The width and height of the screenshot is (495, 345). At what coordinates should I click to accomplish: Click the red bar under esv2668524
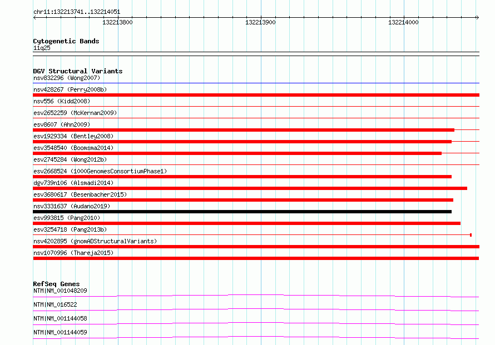[242, 177]
